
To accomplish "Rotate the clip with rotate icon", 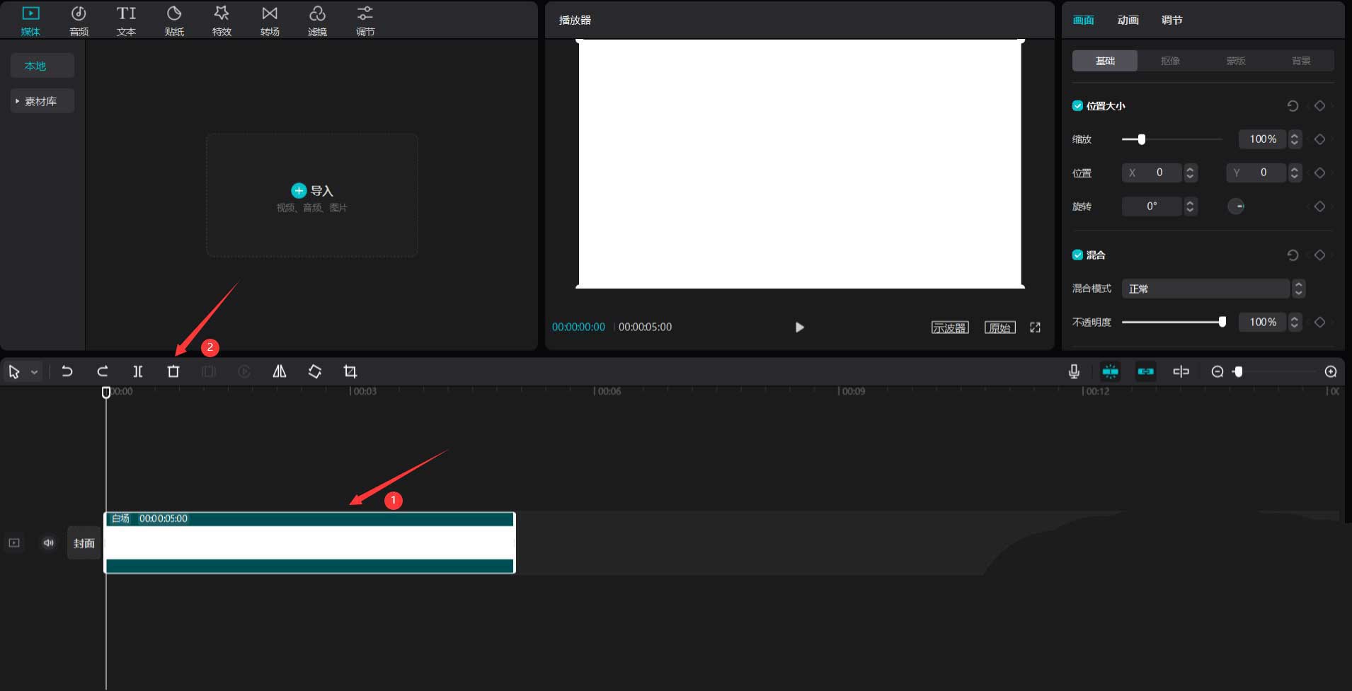I will pyautogui.click(x=315, y=371).
